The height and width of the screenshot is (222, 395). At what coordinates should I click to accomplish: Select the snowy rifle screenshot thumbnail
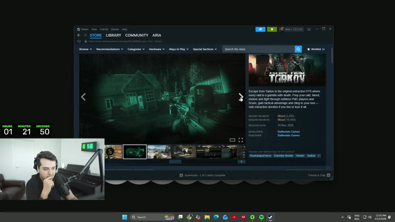[159, 152]
